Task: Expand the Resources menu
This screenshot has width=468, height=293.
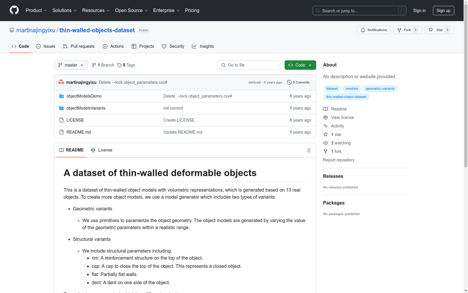Action: pos(96,11)
